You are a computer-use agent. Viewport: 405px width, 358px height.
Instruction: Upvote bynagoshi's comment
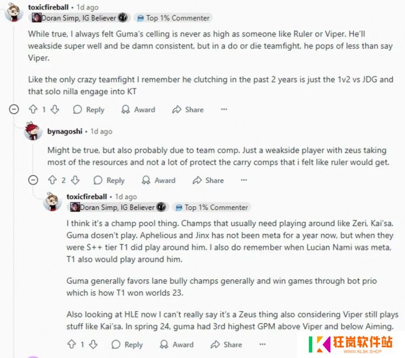[52, 180]
